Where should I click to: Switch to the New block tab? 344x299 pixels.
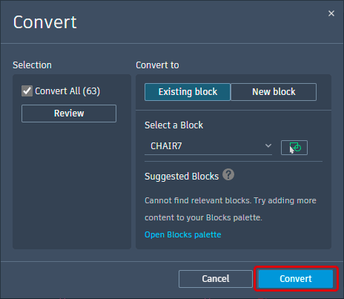tap(274, 92)
